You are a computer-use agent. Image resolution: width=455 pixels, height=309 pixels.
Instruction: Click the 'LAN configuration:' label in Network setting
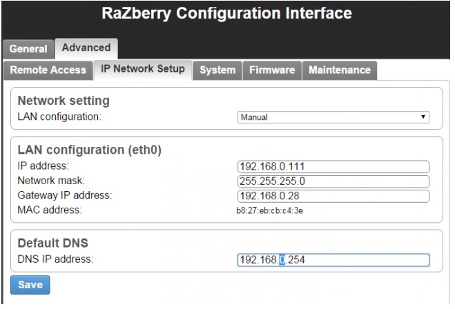coord(59,117)
